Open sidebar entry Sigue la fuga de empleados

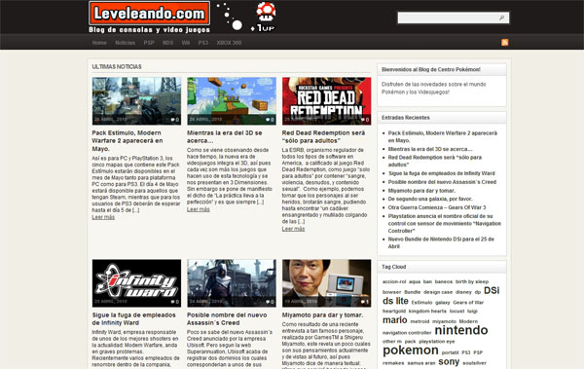click(x=441, y=173)
